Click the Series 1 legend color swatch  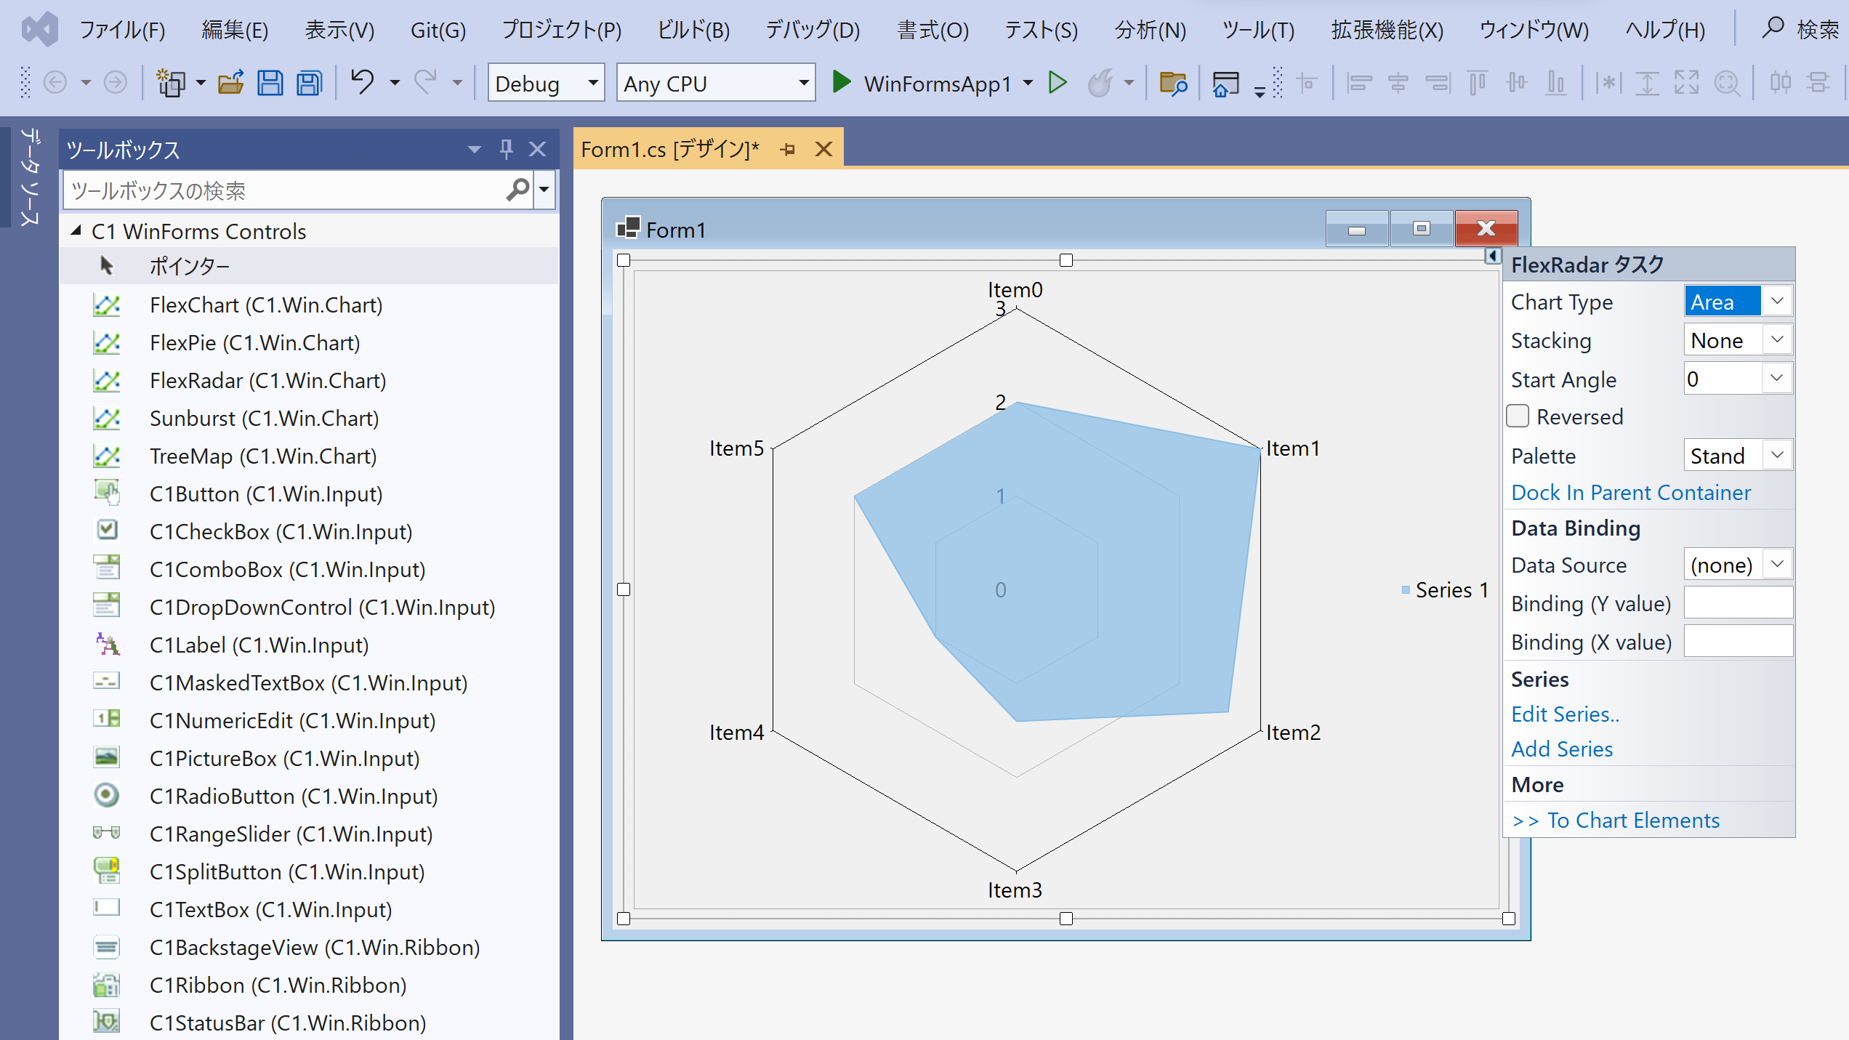pos(1406,589)
